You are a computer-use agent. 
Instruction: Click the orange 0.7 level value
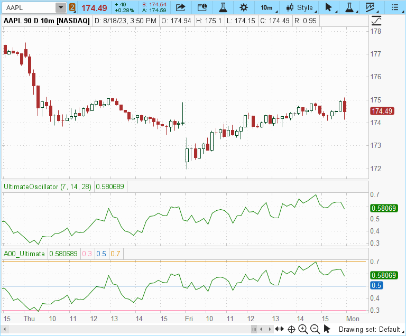click(115, 254)
